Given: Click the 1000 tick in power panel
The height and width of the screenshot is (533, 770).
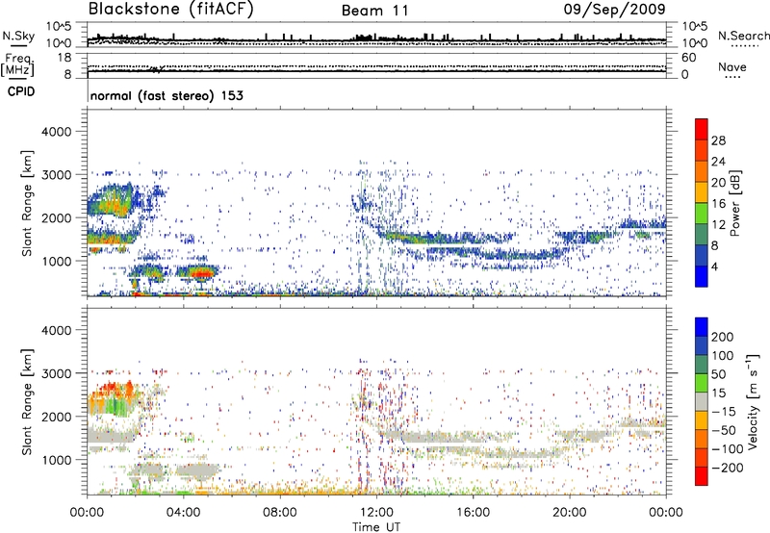Looking at the screenshot, I should pos(56,261).
